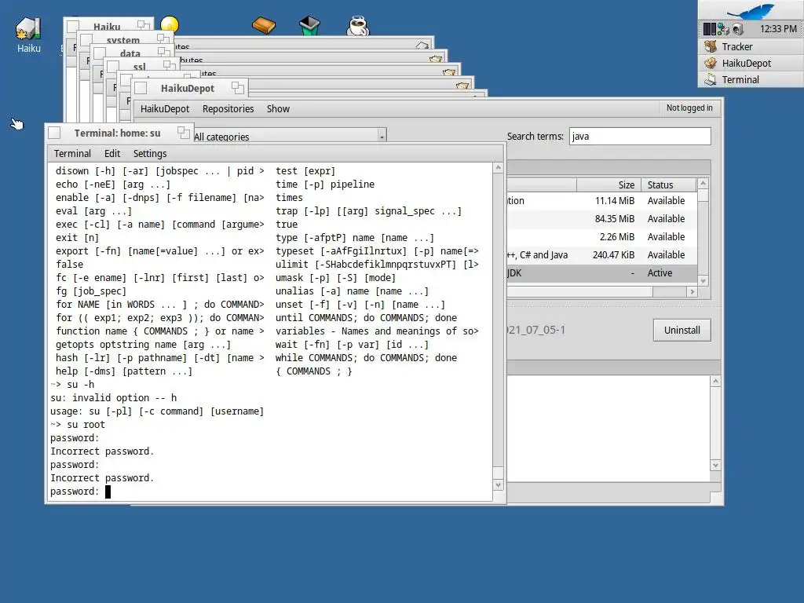Click the folder icon in the data Tracker window
The width and height of the screenshot is (804, 603).
pyautogui.click(x=449, y=72)
